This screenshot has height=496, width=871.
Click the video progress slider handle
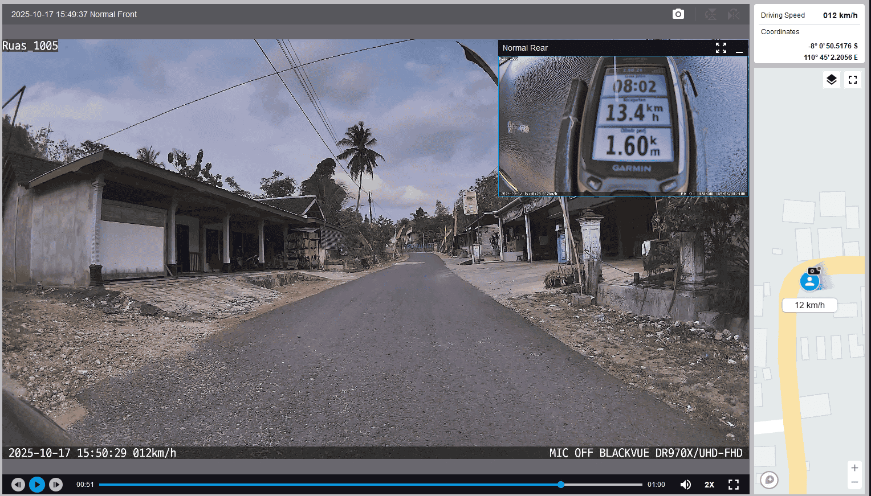click(561, 485)
